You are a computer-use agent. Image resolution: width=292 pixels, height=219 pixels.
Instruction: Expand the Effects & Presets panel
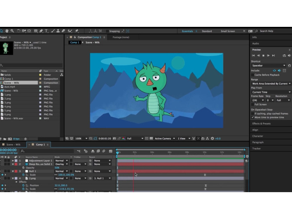coord(261,124)
